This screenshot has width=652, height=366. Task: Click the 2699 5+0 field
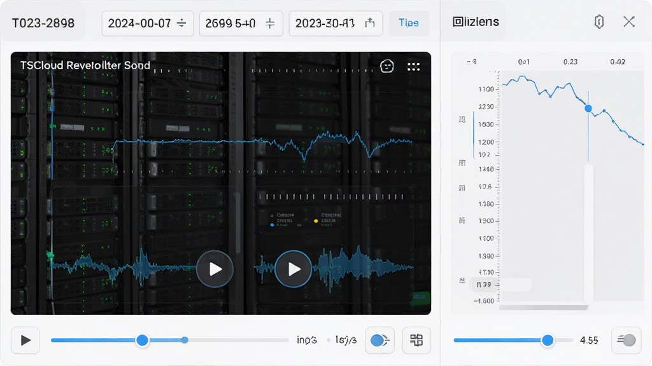pos(241,24)
